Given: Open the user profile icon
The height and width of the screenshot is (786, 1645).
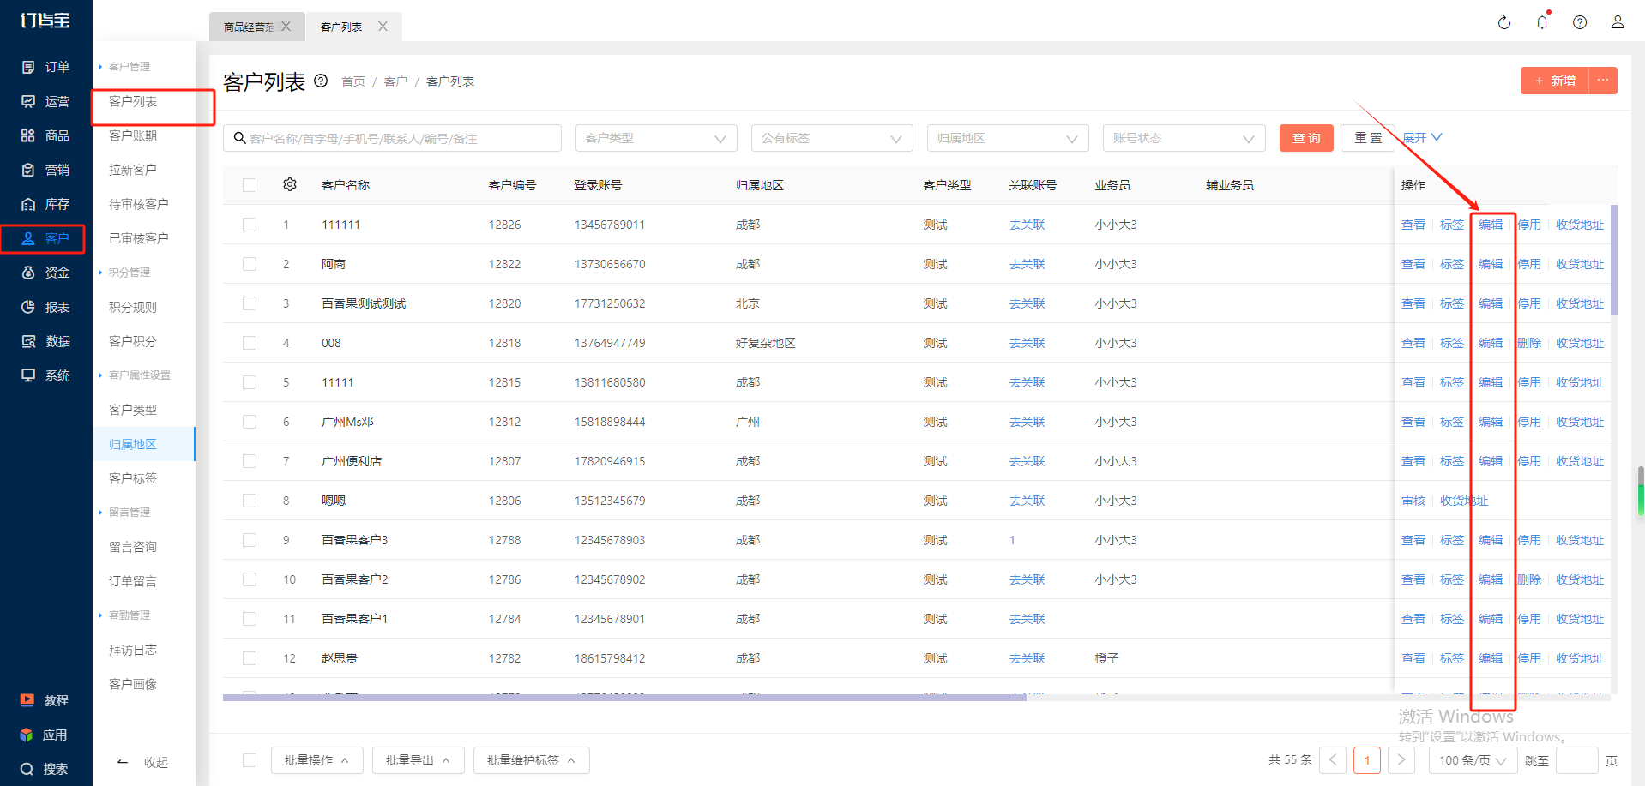Looking at the screenshot, I should tap(1617, 23).
